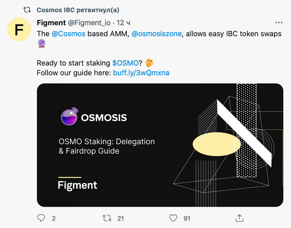This screenshot has height=228, width=291.
Task: Follow the buff.ly/3wQmxna guide link
Action: 141,73
